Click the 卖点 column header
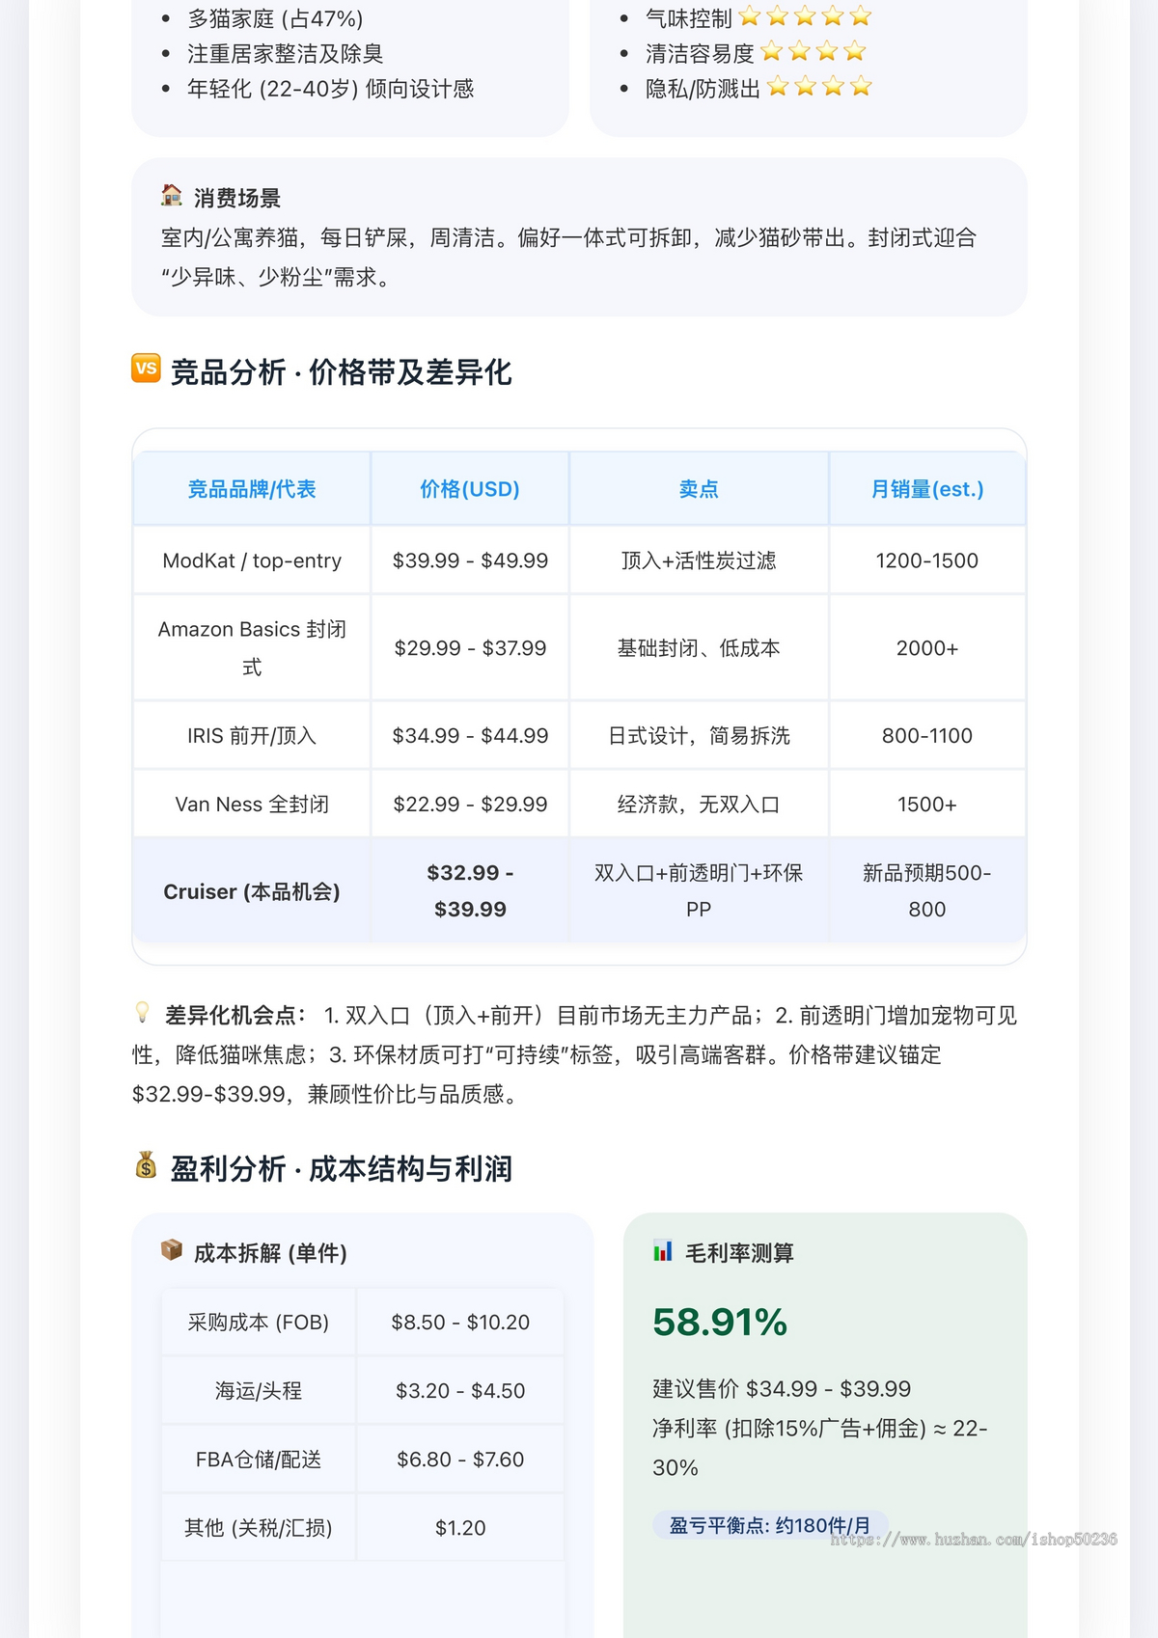 pyautogui.click(x=699, y=489)
